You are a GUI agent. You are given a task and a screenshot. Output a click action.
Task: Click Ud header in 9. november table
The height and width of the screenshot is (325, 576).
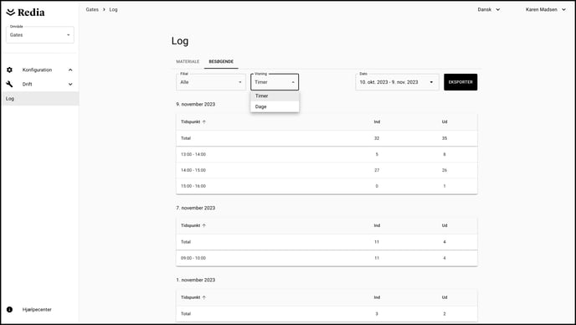coord(445,121)
